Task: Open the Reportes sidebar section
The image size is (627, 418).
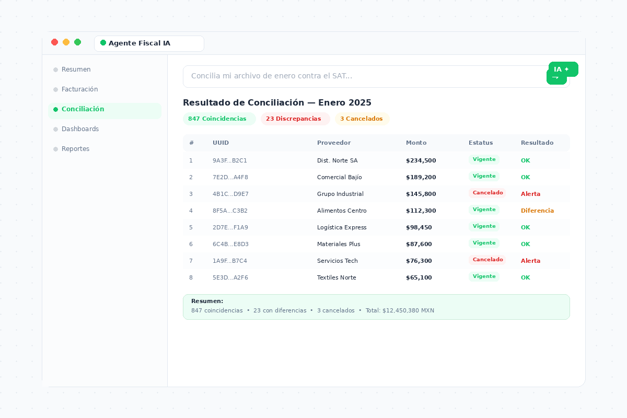Action: [104, 149]
